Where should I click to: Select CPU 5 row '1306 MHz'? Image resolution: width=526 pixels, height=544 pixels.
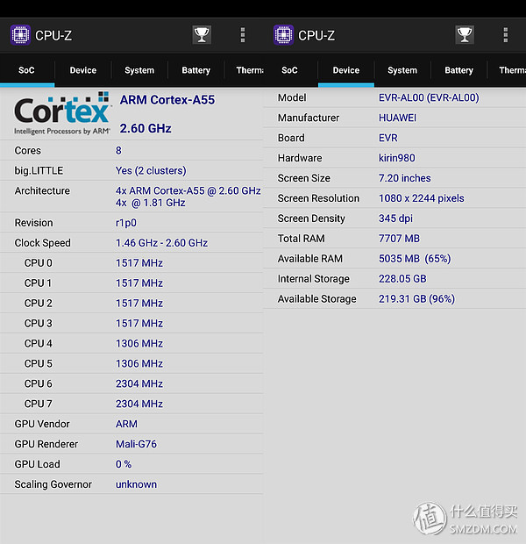139,363
